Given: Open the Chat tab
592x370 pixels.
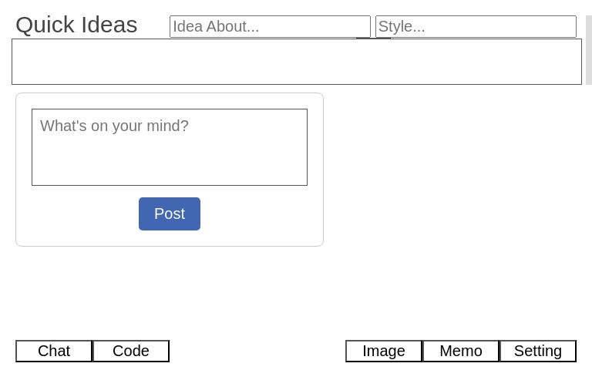Looking at the screenshot, I should [x=54, y=351].
